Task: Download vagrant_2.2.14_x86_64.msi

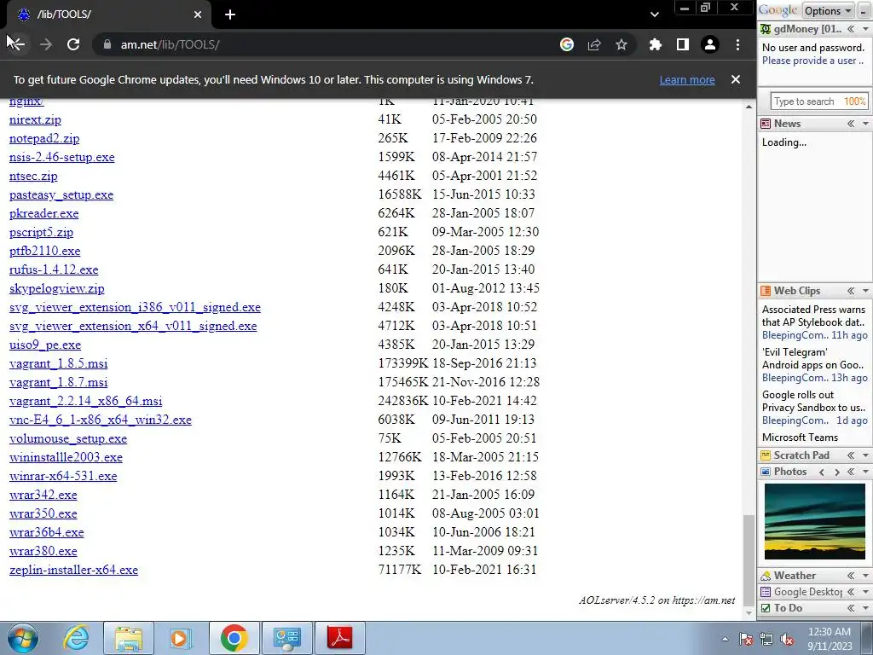Action: pos(86,401)
